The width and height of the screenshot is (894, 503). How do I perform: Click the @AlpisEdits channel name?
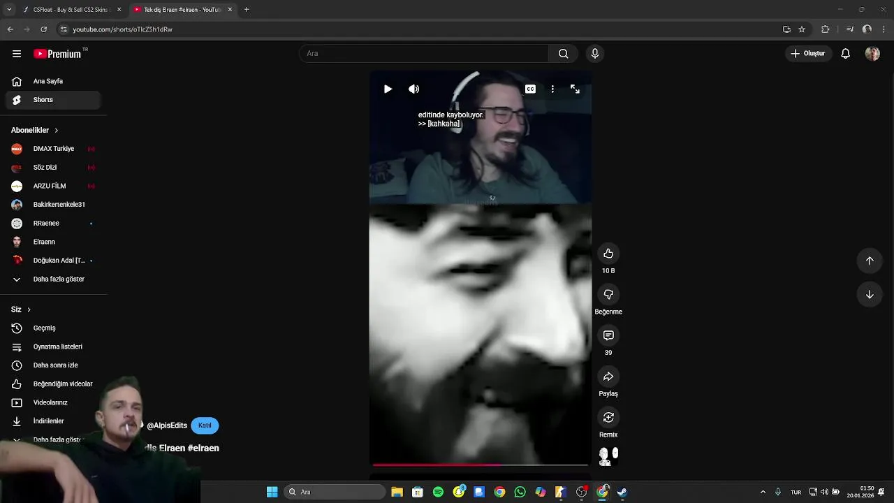click(x=167, y=425)
